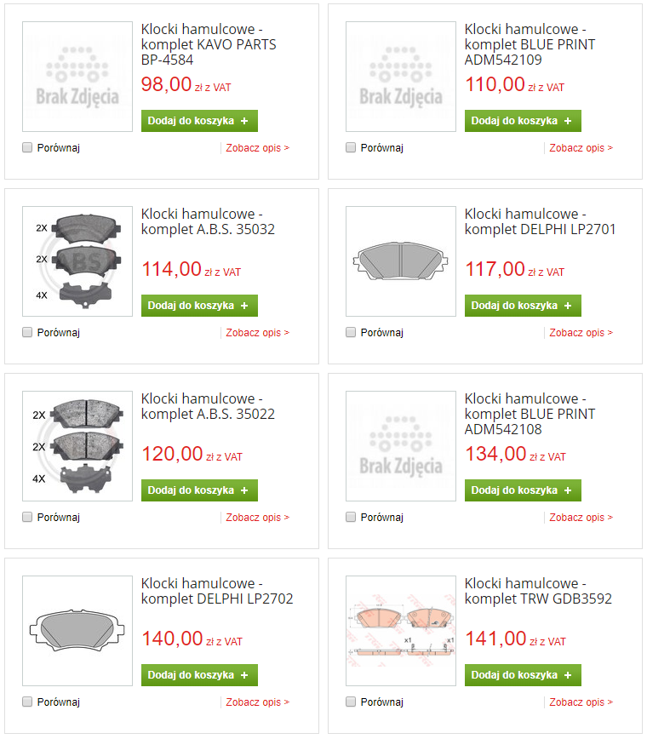This screenshot has width=647, height=739.
Task: Tick compare box for BLUE PRINT ADM542108
Action: coord(351,517)
